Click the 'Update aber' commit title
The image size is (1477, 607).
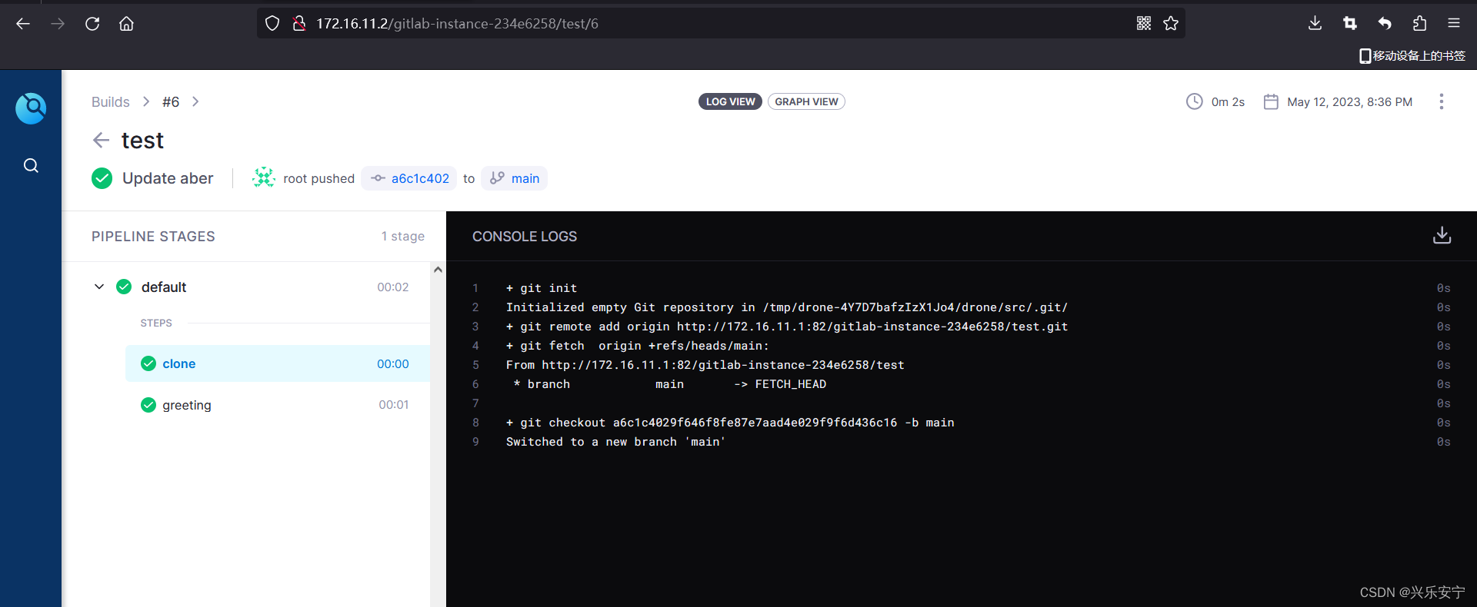coord(168,178)
